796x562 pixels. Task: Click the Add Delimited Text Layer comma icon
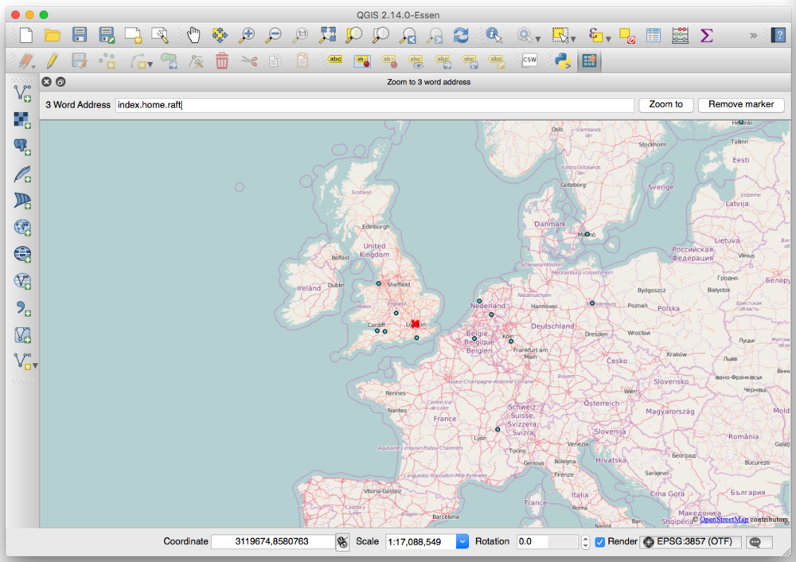pos(23,307)
